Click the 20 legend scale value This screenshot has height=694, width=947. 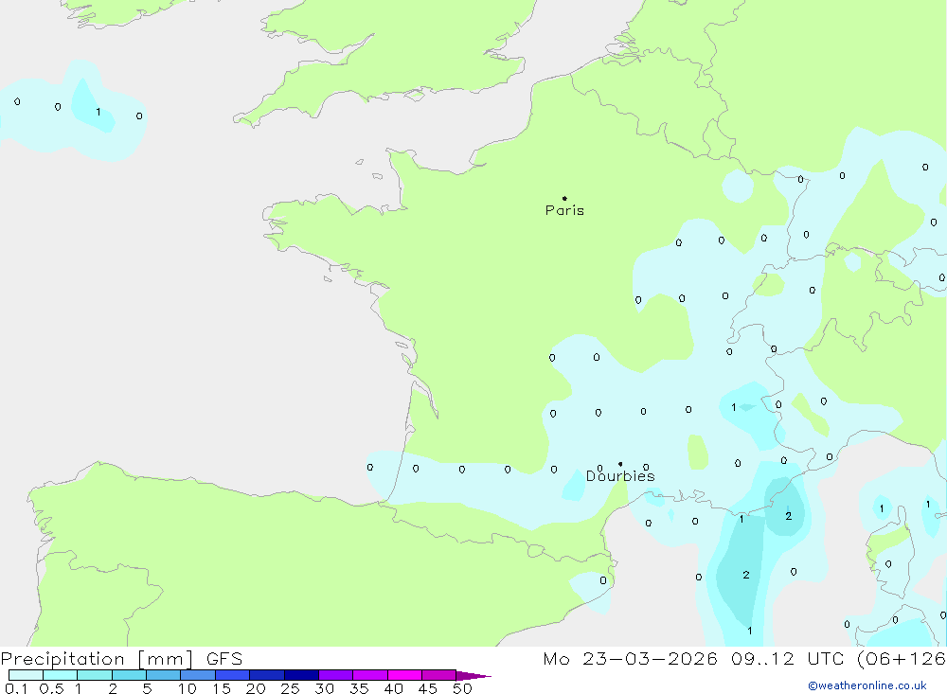[x=256, y=688]
